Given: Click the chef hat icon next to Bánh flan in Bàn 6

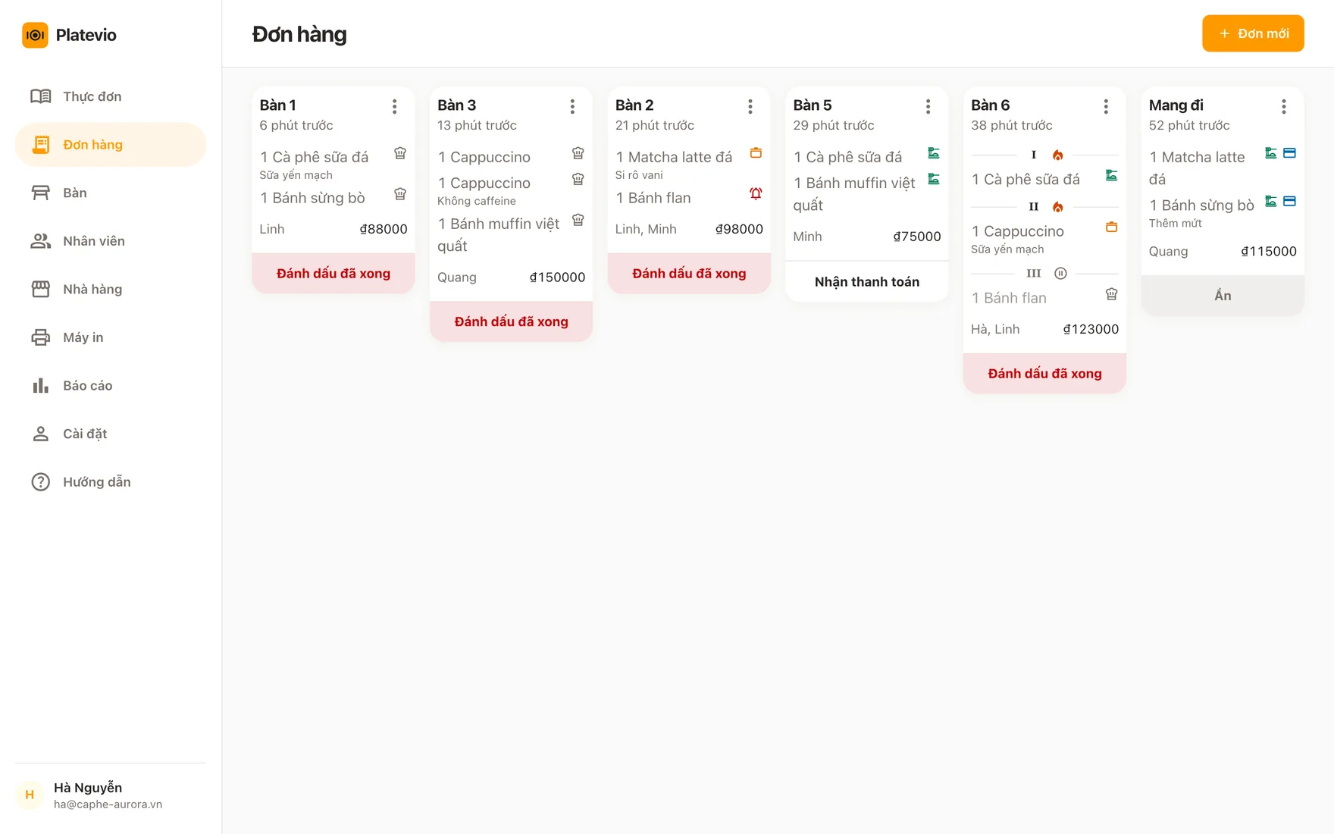Looking at the screenshot, I should [x=1111, y=294].
